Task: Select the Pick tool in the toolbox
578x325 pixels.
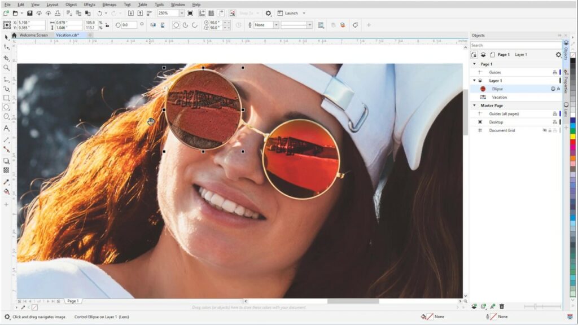Action: (7, 37)
